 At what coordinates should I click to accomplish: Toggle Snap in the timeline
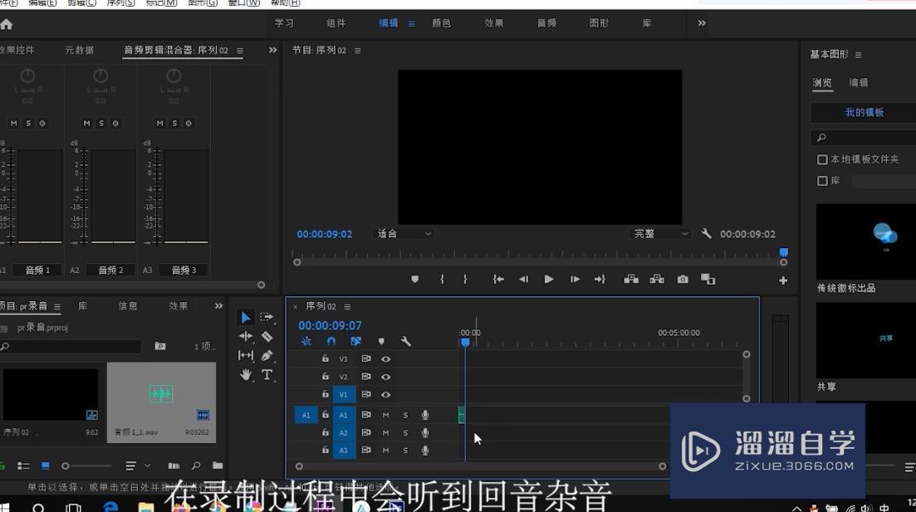[331, 341]
